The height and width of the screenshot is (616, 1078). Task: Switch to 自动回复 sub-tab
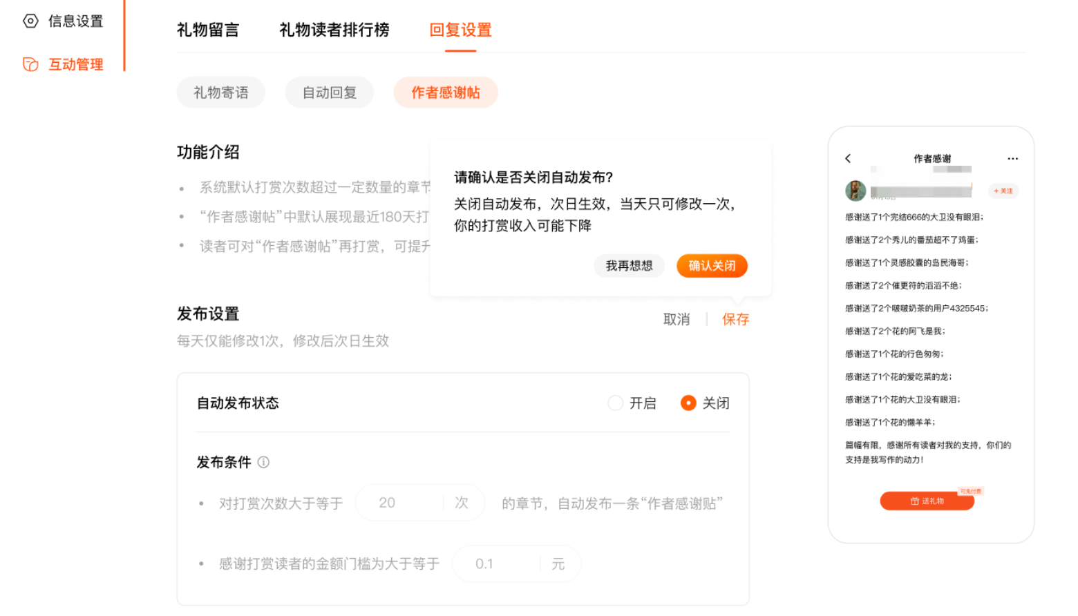click(329, 93)
